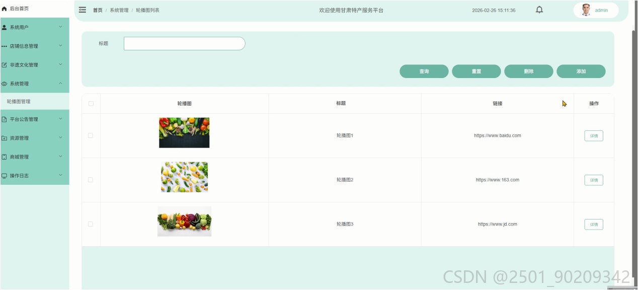Collapse the sidebar with the fold icon
The width and height of the screenshot is (638, 290).
[83, 10]
